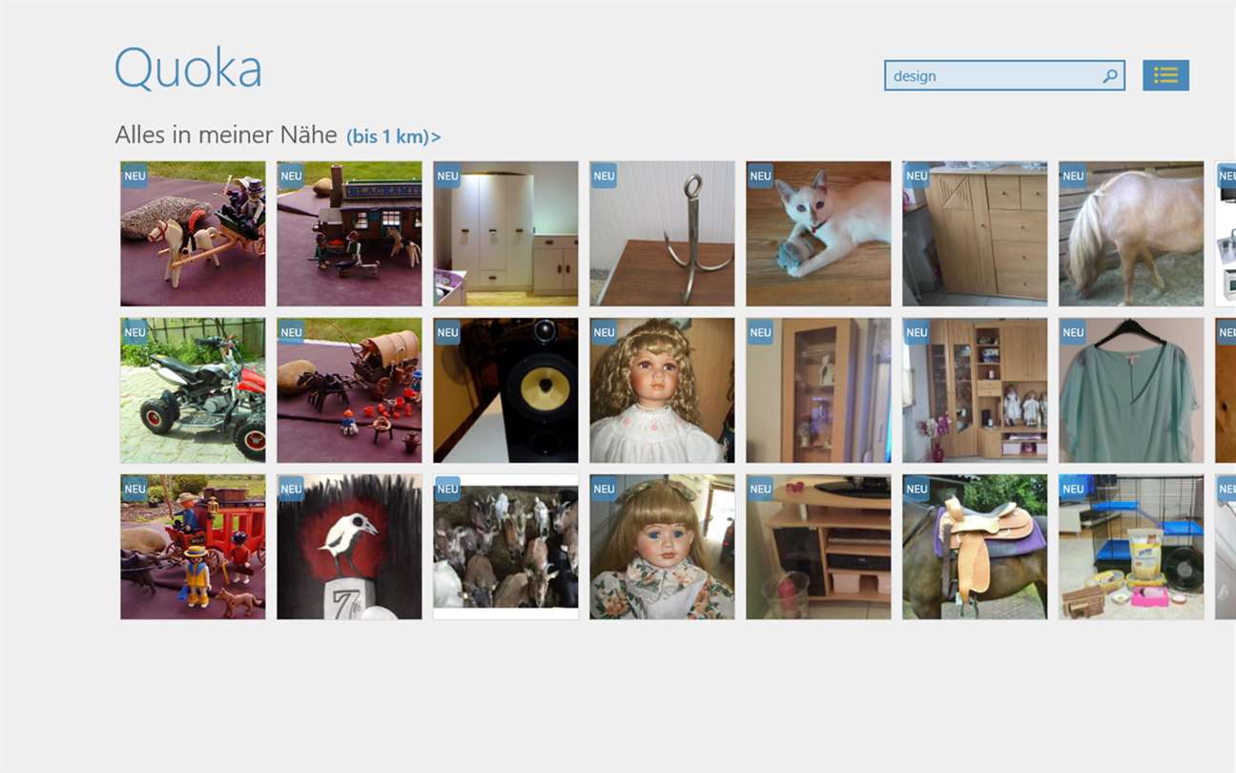
Task: Click the NEU badge on horse carriage toy
Action: point(134,176)
